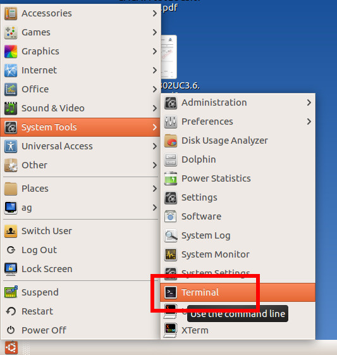This screenshot has height=355, width=337.
Task: Select the Suspend option
Action: coord(80,292)
